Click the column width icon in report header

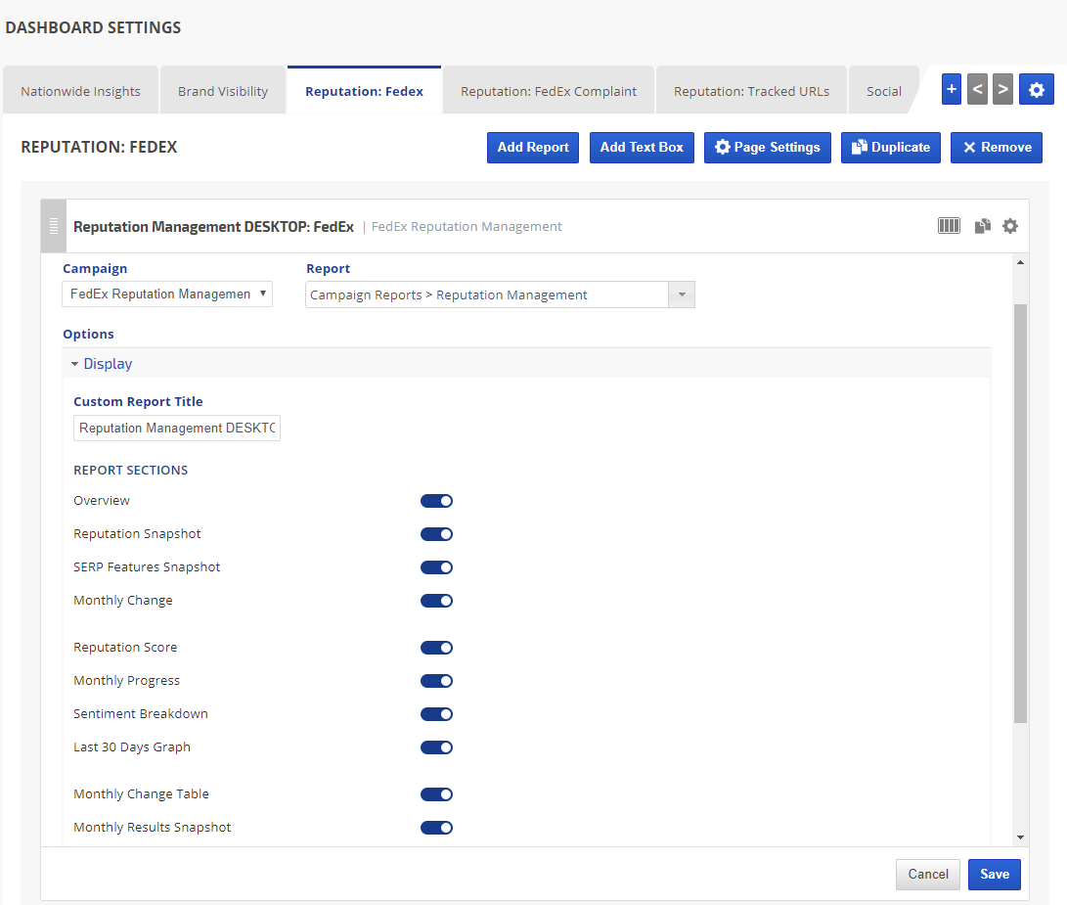point(949,226)
